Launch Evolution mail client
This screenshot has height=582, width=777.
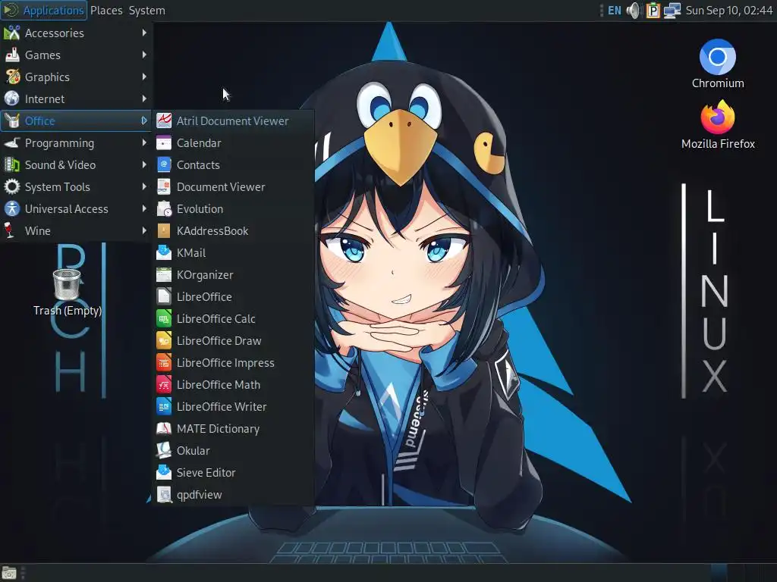(x=233, y=209)
